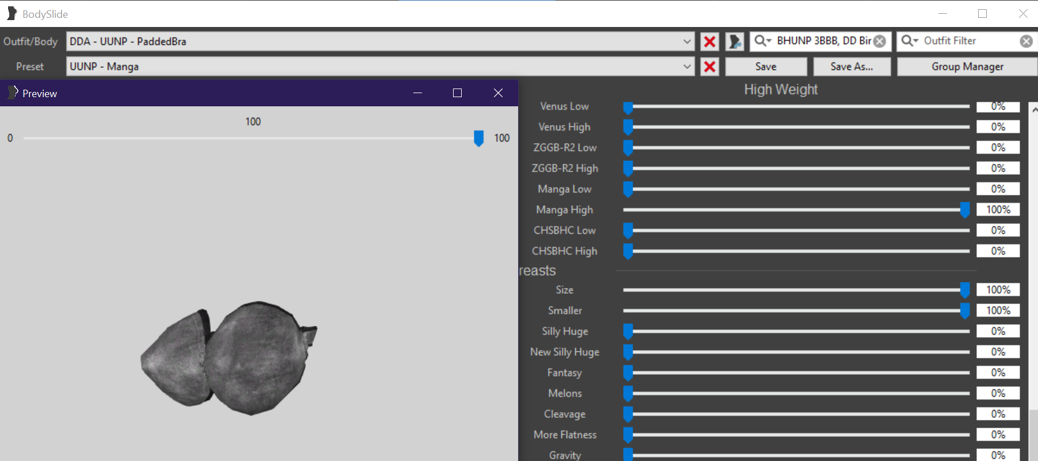
Task: Click the Preview window icon
Action: [13, 93]
